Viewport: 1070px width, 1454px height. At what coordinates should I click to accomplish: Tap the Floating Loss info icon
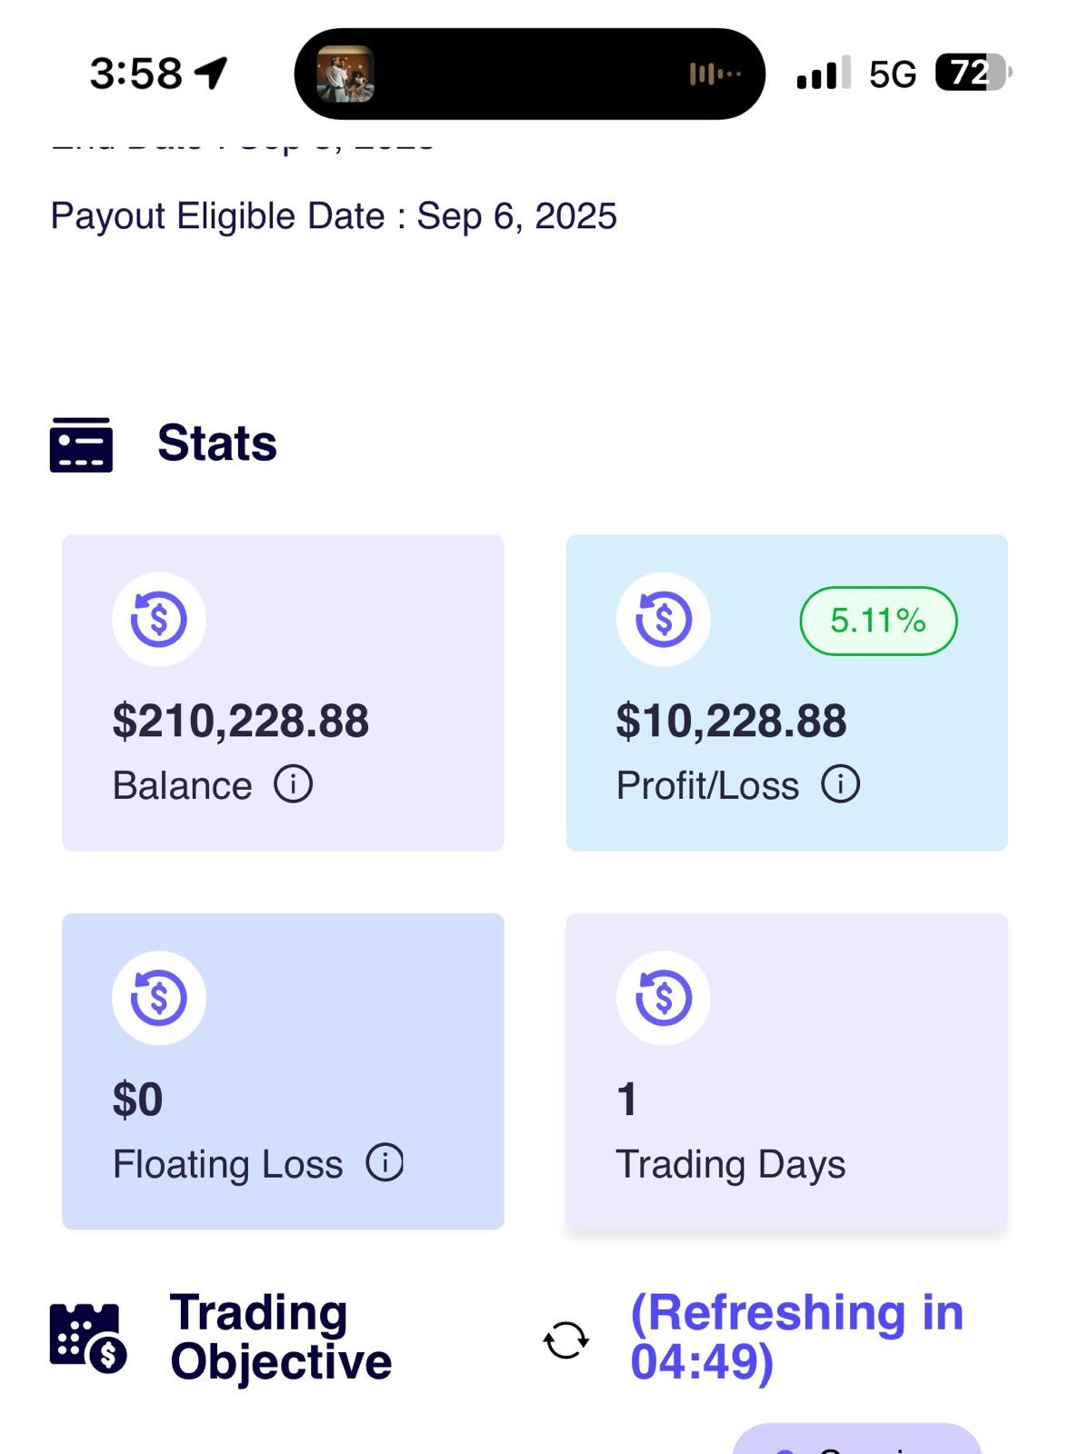pyautogui.click(x=385, y=1162)
